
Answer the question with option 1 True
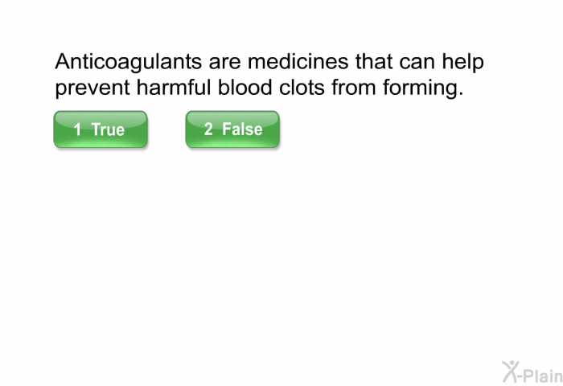tap(101, 129)
